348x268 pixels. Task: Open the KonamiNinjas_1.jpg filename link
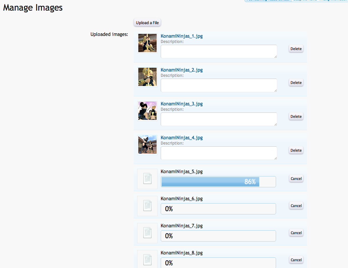point(181,36)
